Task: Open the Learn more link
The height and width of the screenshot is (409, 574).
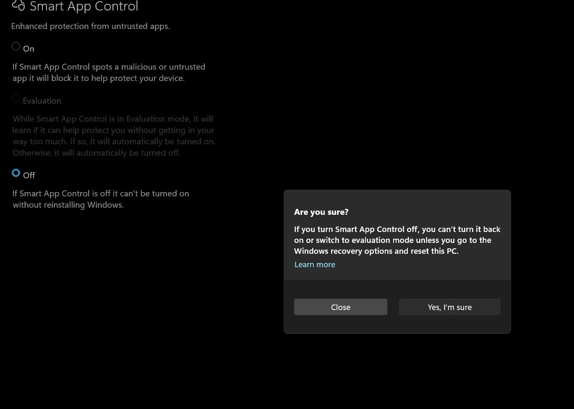Action: [x=315, y=264]
